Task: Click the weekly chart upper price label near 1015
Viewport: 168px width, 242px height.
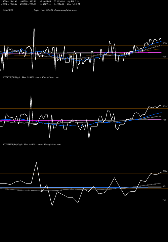Action: tap(165, 107)
